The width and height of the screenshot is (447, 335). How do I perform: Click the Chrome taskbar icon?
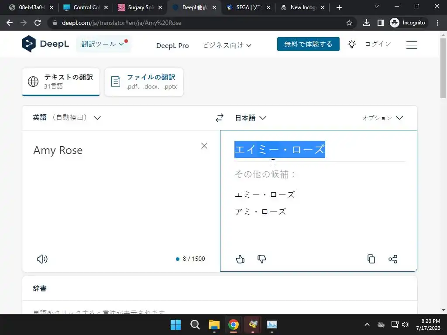[x=234, y=325]
